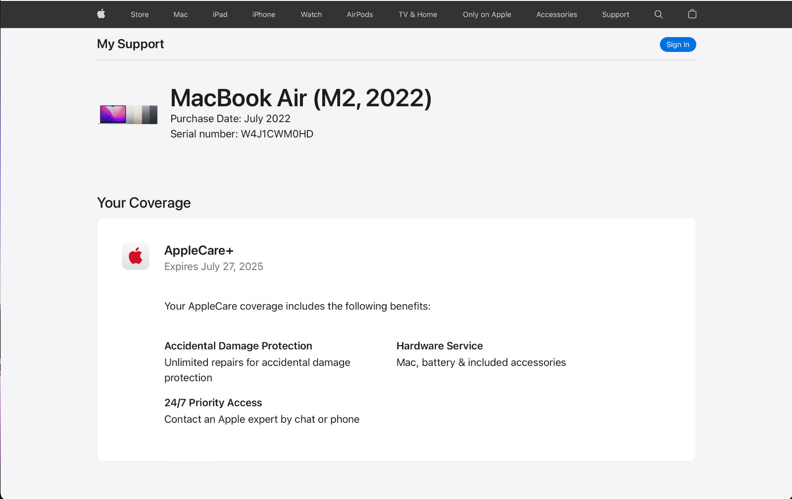Open the Accessories menu
Image resolution: width=792 pixels, height=499 pixels.
(557, 14)
